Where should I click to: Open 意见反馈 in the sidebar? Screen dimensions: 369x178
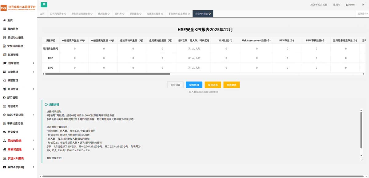(x=13, y=132)
